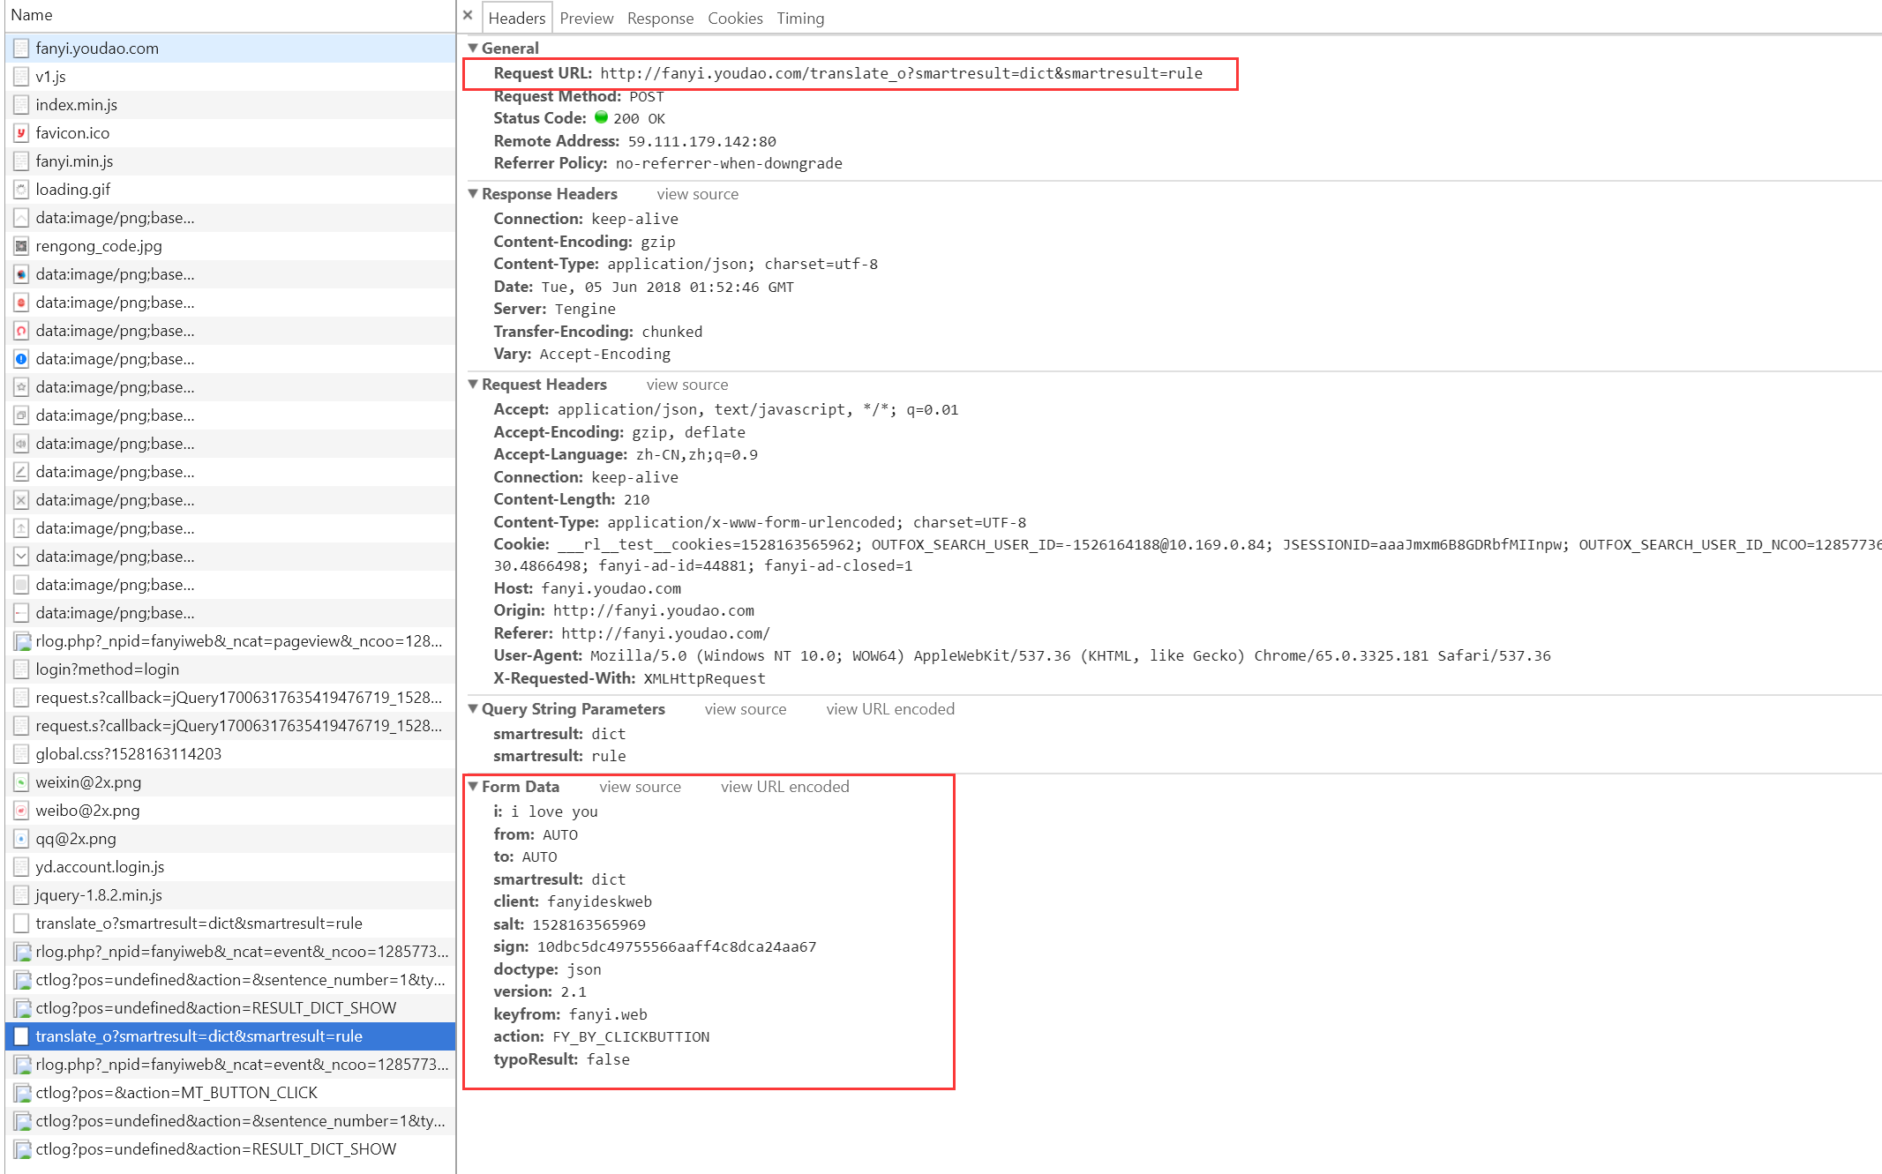
Task: Click the favicon.ico file icon
Action: coord(21,133)
